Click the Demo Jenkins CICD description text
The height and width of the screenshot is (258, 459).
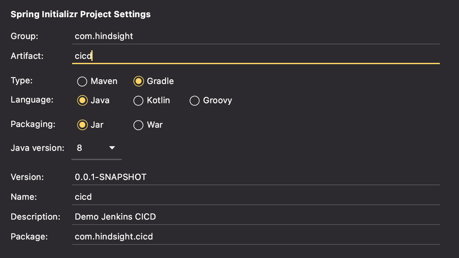tap(115, 217)
